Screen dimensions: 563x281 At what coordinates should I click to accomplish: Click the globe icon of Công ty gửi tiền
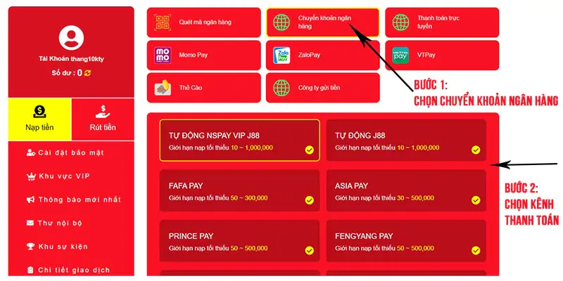pyautogui.click(x=281, y=88)
